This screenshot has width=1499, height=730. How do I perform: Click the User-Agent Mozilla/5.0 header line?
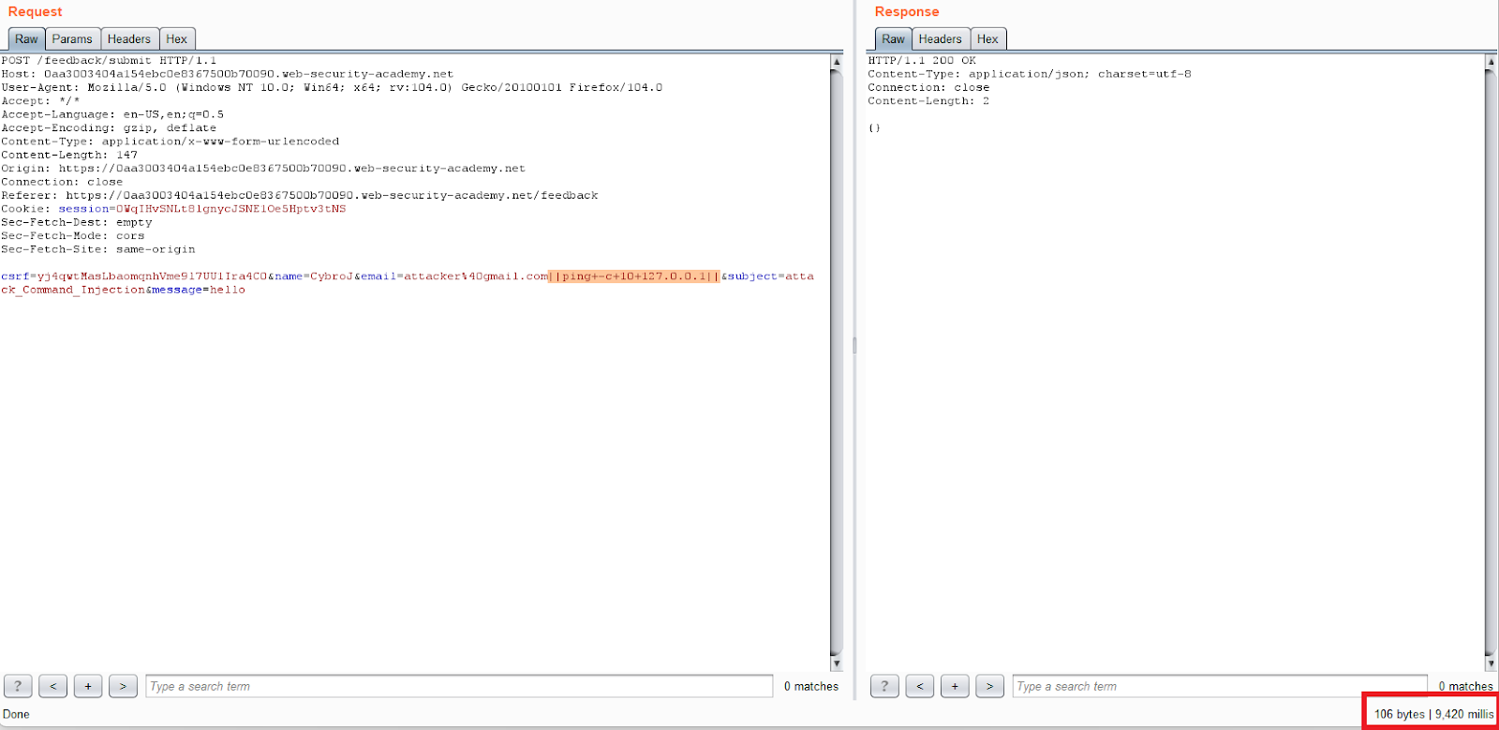point(332,88)
